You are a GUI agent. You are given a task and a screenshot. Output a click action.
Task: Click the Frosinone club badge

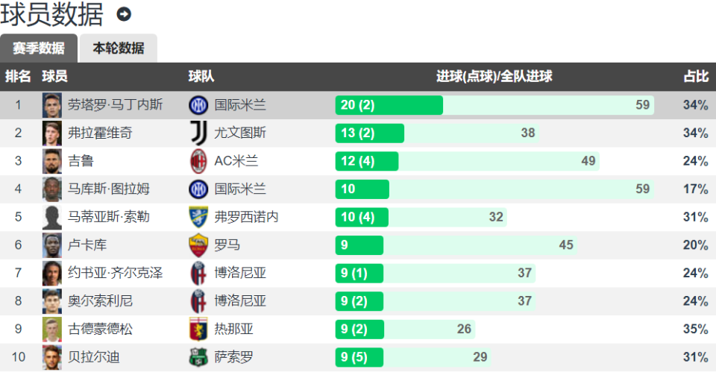click(198, 217)
